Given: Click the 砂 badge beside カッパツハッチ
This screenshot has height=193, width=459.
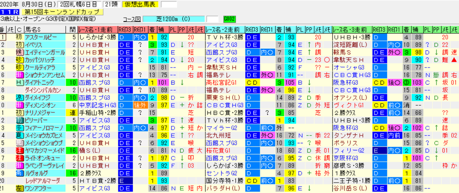Looking at the screenshot, I should pos(19,60).
